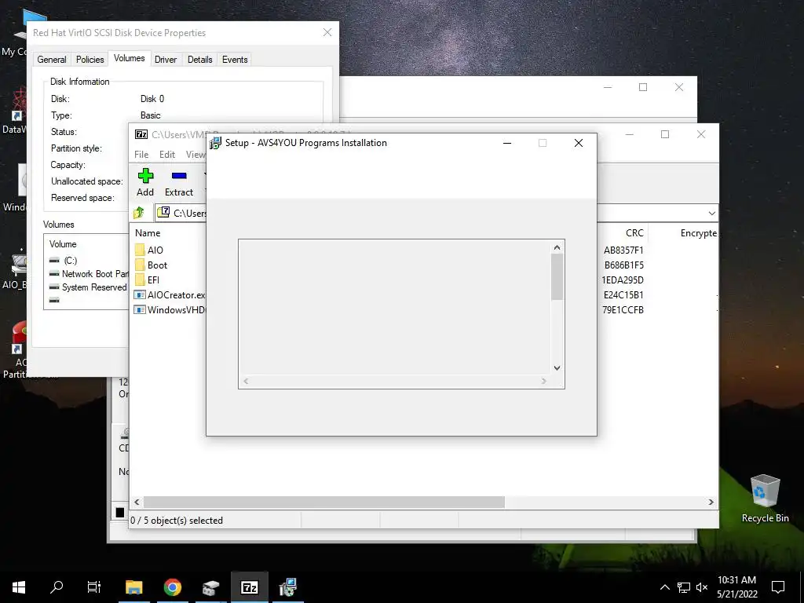Open Google Chrome from taskbar

[x=173, y=587]
